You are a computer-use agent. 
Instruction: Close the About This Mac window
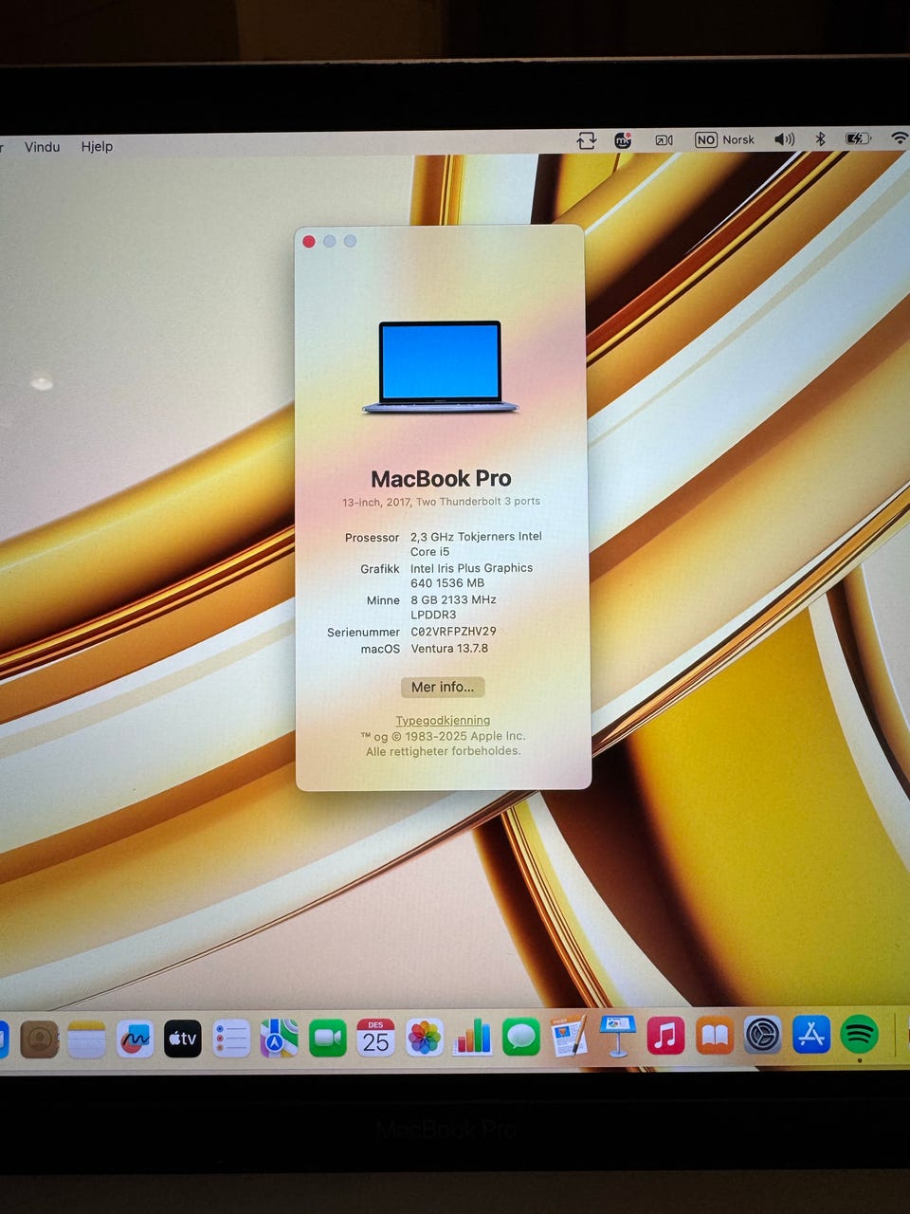coord(309,241)
